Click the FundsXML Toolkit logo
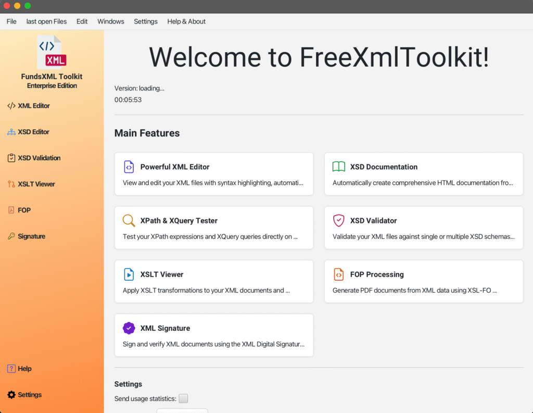Image resolution: width=533 pixels, height=413 pixels. (x=52, y=53)
